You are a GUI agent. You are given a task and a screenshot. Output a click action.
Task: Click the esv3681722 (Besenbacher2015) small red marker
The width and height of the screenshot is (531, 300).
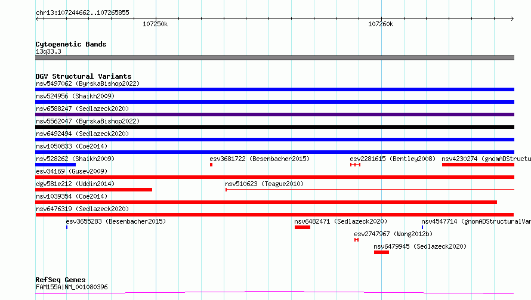click(211, 165)
